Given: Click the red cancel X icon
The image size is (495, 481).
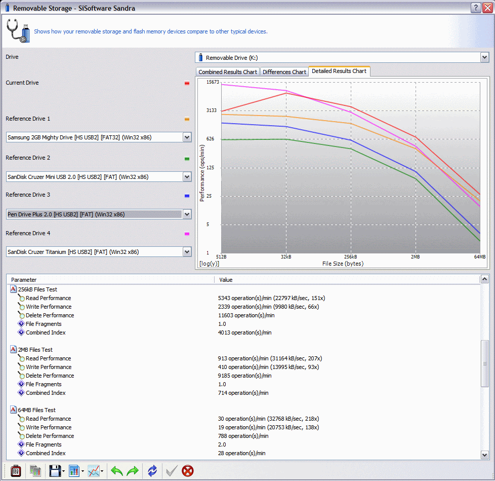Looking at the screenshot, I should (188, 471).
